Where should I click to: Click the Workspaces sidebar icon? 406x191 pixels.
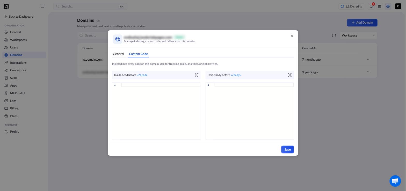(6, 40)
